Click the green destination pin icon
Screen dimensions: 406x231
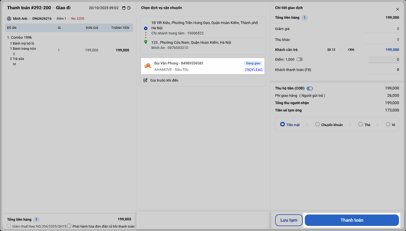click(146, 42)
